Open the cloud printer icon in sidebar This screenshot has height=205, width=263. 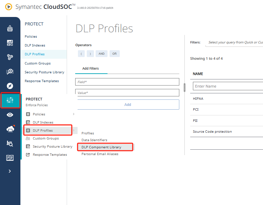coord(11,129)
